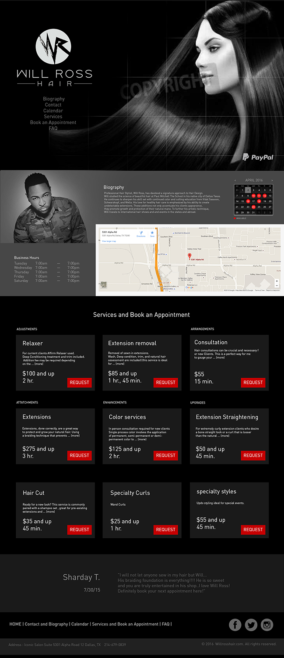Viewport: 284px width, 658px height.
Task: Open Services in the top navigation
Action: tap(53, 117)
